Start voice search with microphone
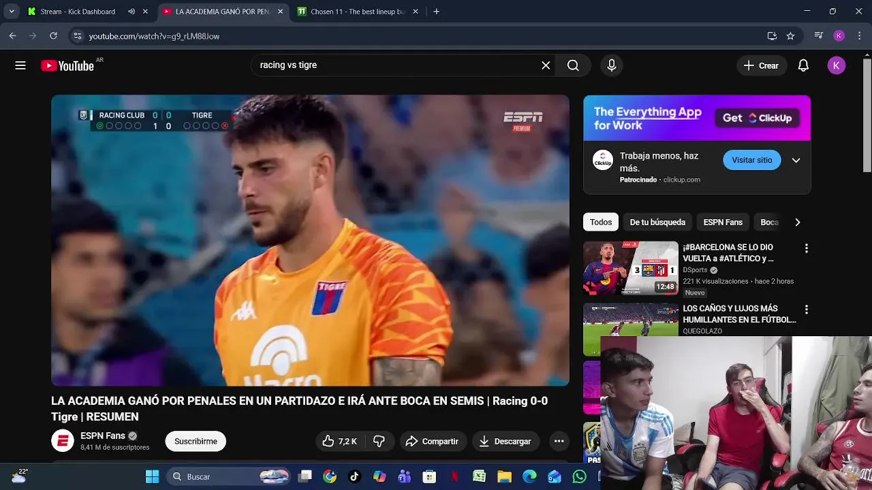This screenshot has width=872, height=490. 612,65
